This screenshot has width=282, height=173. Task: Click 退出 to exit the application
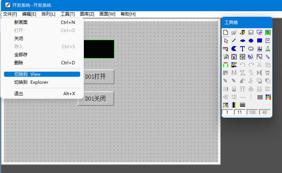[x=19, y=94]
